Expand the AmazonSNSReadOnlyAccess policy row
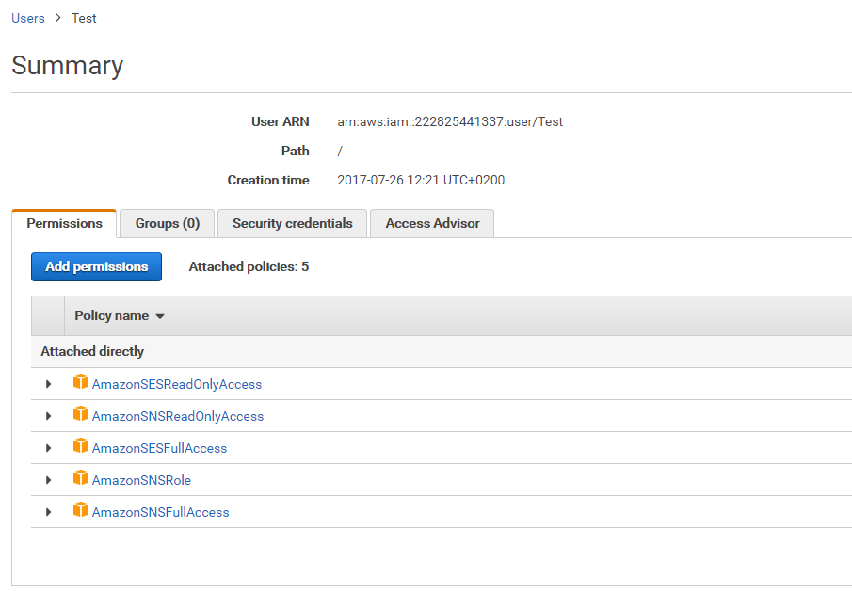852x609 pixels. tap(48, 416)
